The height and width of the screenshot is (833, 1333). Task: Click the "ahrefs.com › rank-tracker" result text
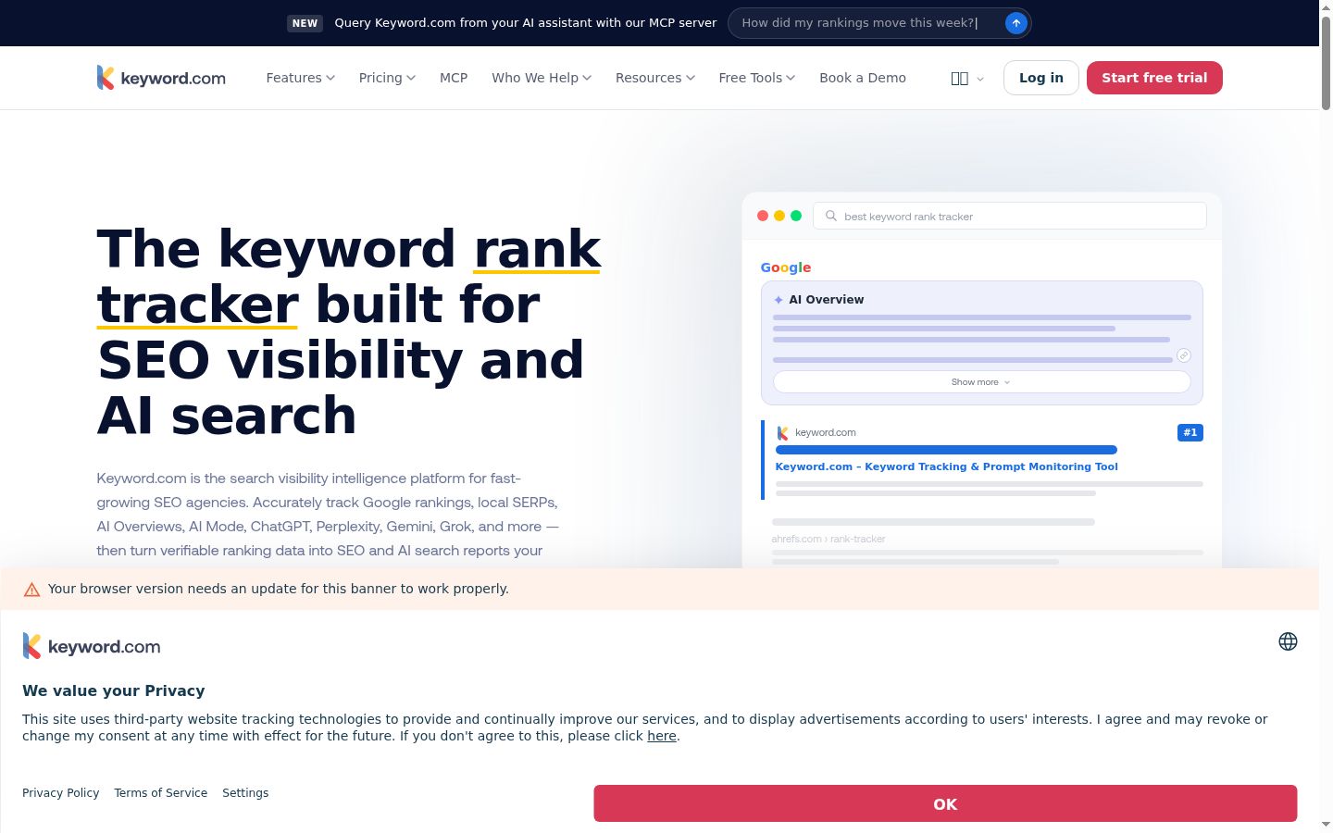pyautogui.click(x=828, y=539)
